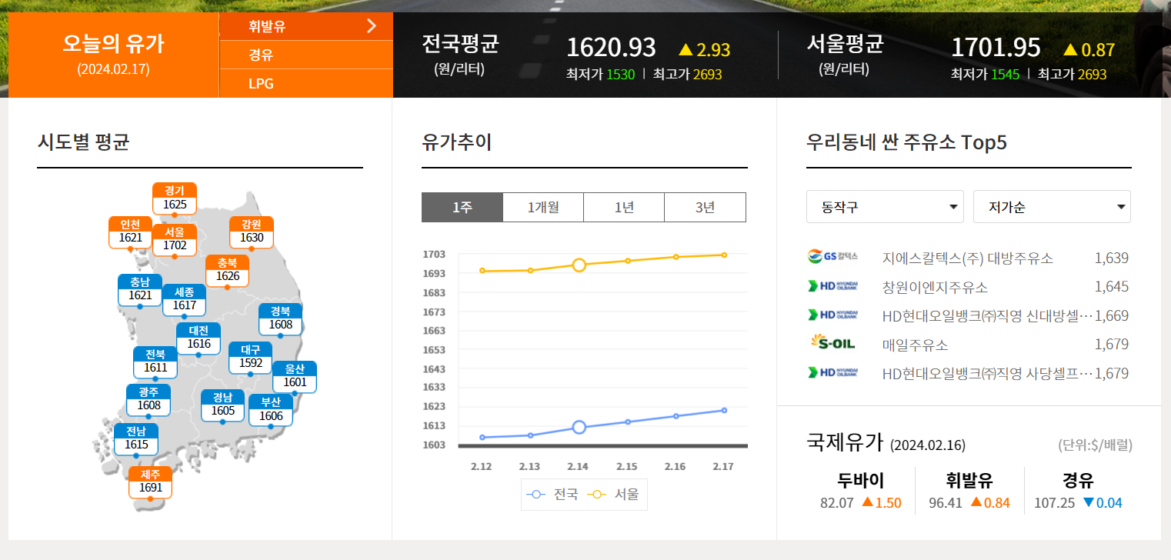
Task: Open 지에스칼텍스(주) 대방주유소 station link
Action: [967, 258]
